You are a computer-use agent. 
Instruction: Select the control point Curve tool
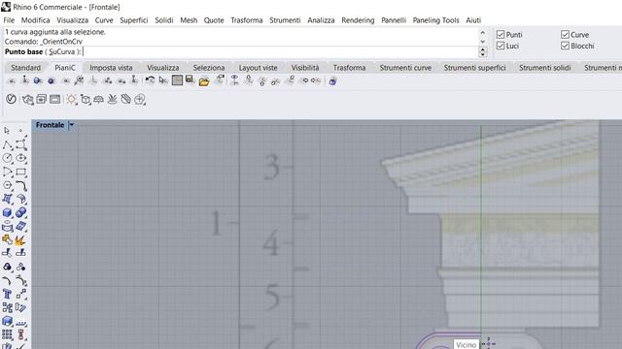[x=21, y=144]
